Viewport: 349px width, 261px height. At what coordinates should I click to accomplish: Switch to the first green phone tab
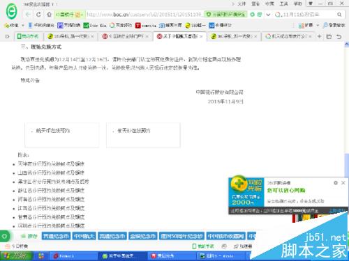pyautogui.click(x=28, y=36)
